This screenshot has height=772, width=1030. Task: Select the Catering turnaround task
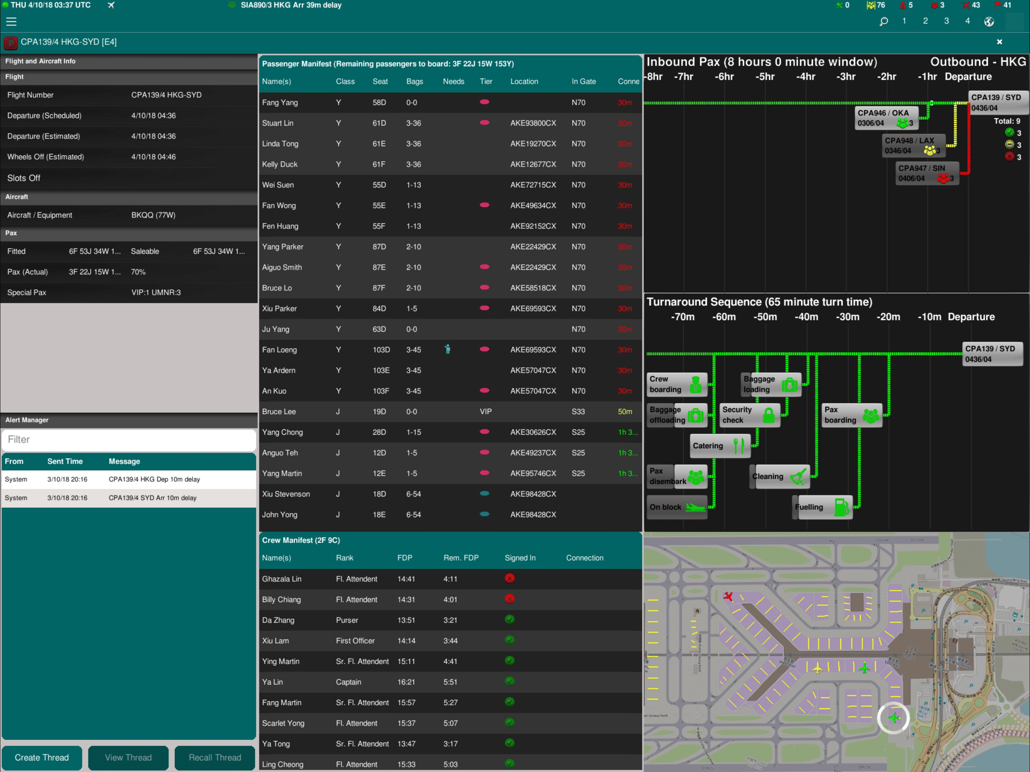coord(720,446)
